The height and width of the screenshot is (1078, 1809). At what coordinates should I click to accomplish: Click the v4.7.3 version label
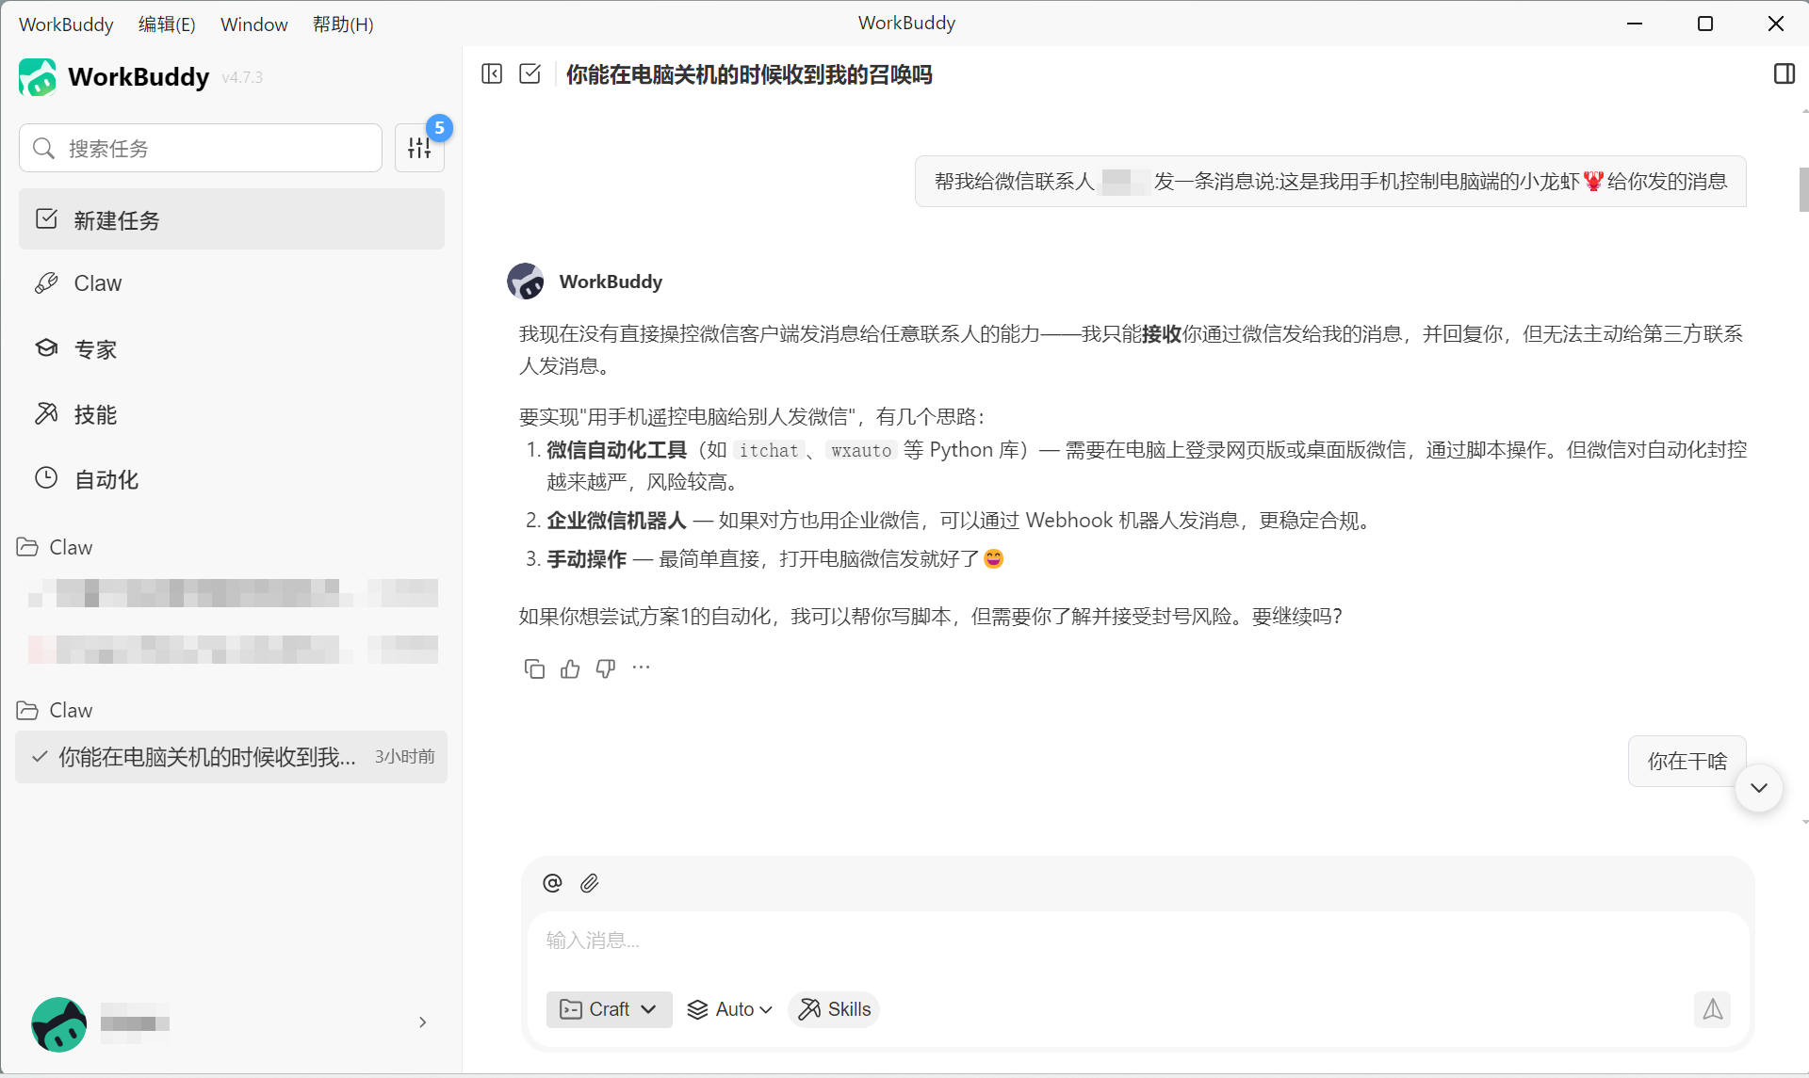tap(242, 77)
